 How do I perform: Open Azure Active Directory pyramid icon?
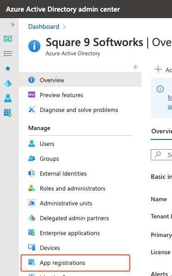(8, 83)
